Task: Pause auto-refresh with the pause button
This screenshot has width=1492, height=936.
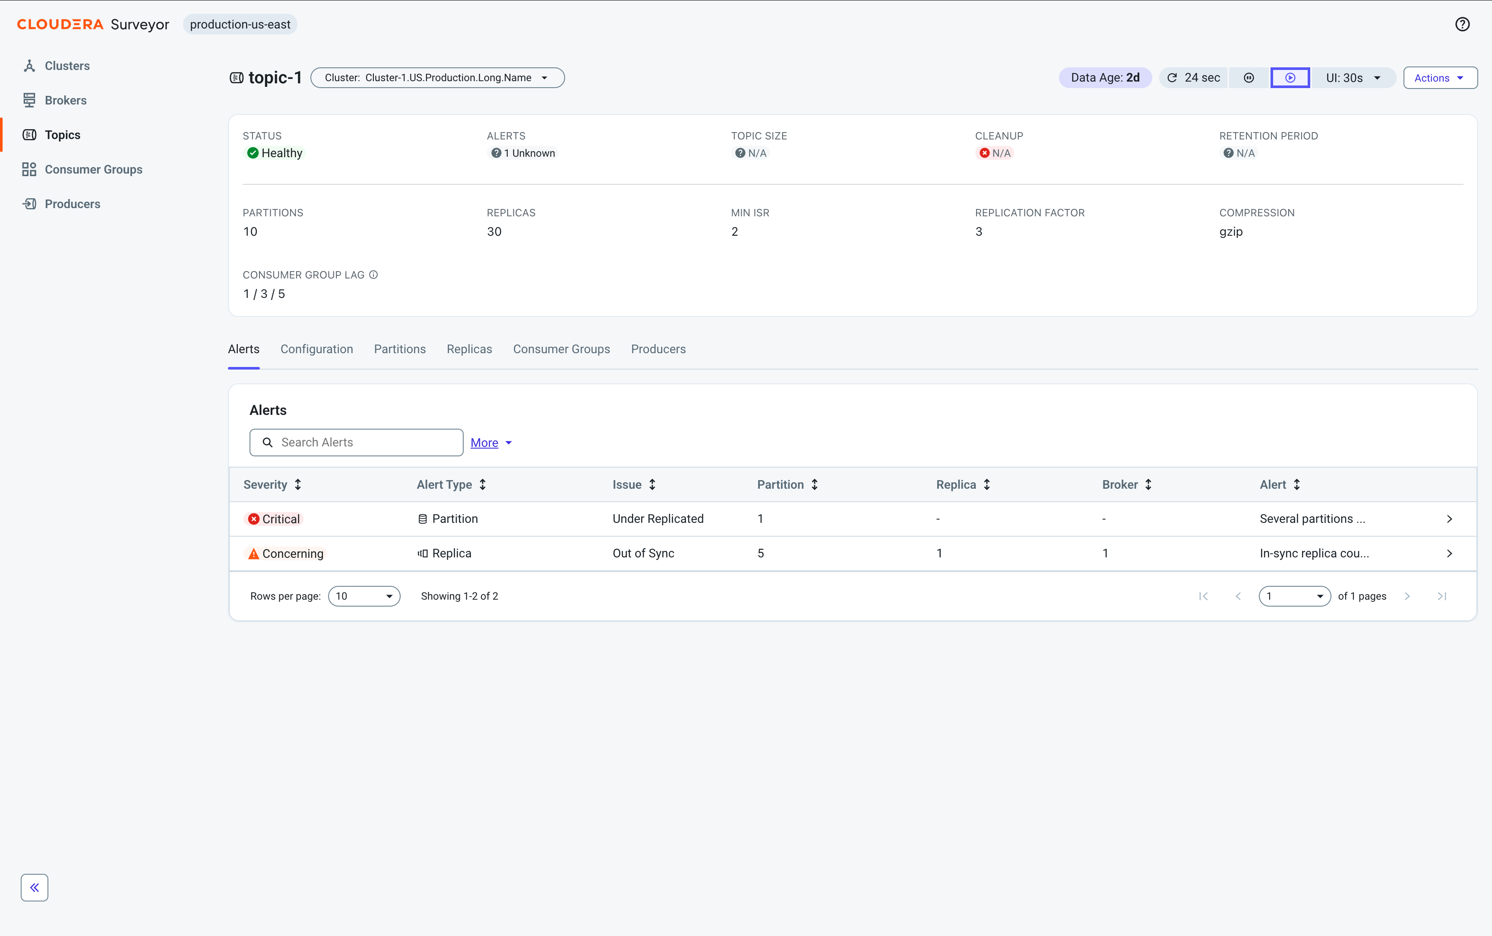Action: tap(1249, 78)
